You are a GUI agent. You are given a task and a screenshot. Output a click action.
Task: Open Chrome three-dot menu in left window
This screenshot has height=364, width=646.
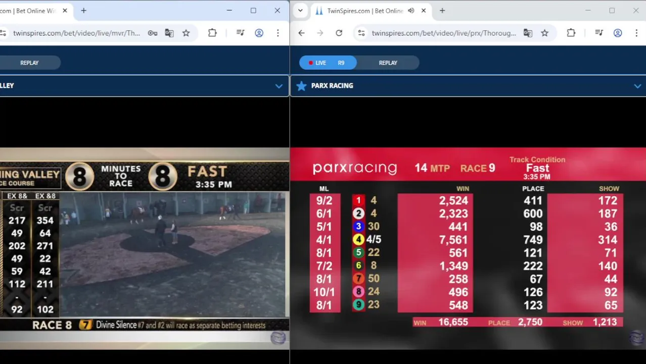[x=278, y=33]
